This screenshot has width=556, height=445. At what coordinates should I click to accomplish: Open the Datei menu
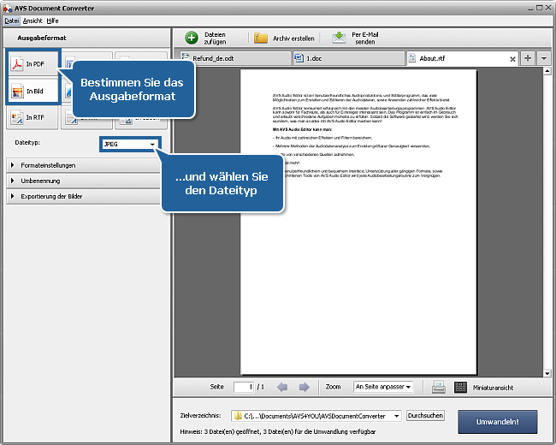(12, 21)
